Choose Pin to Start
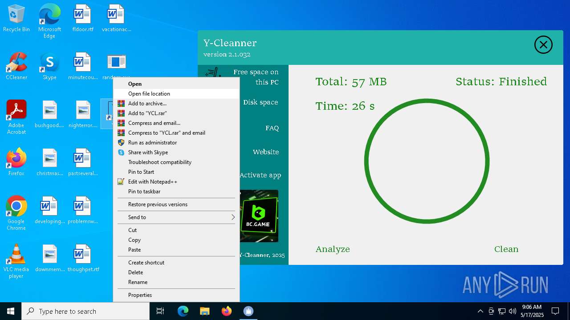The height and width of the screenshot is (320, 570). (x=176, y=172)
